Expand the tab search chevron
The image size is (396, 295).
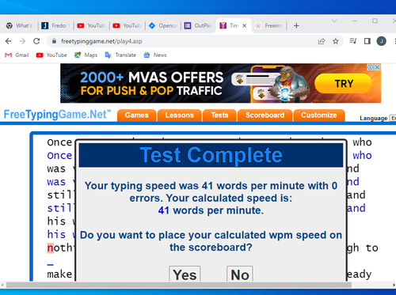(x=334, y=21)
